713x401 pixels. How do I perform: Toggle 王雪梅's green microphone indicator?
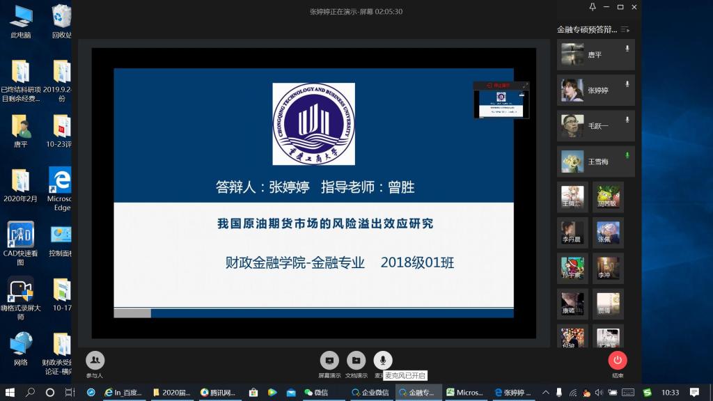[627, 155]
